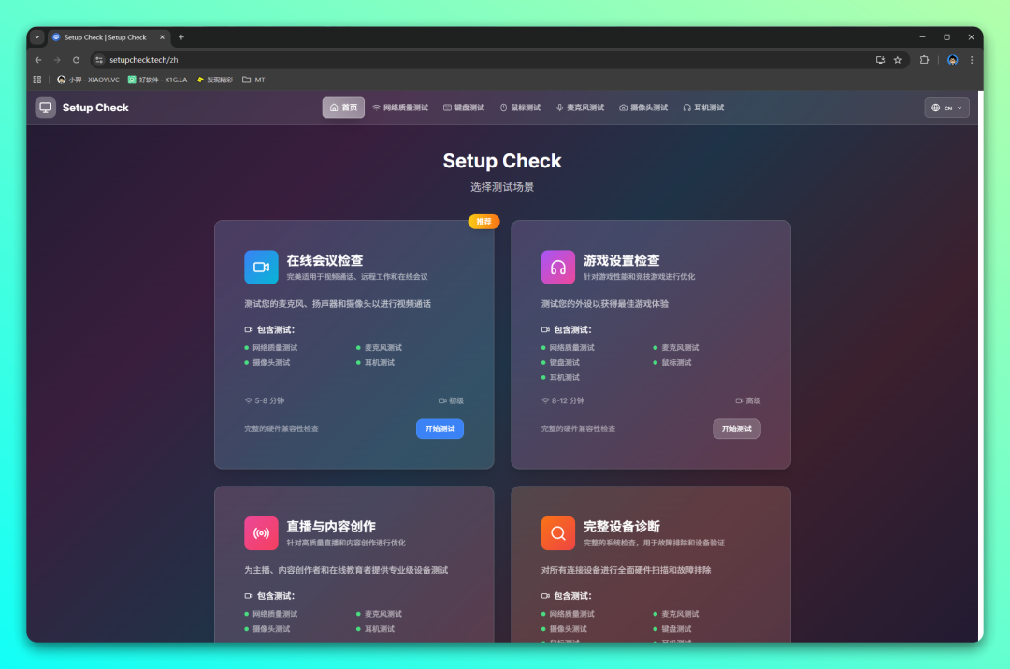Screen dimensions: 1010x669
Task: Click the browser forward arrow
Action: pyautogui.click(x=57, y=60)
